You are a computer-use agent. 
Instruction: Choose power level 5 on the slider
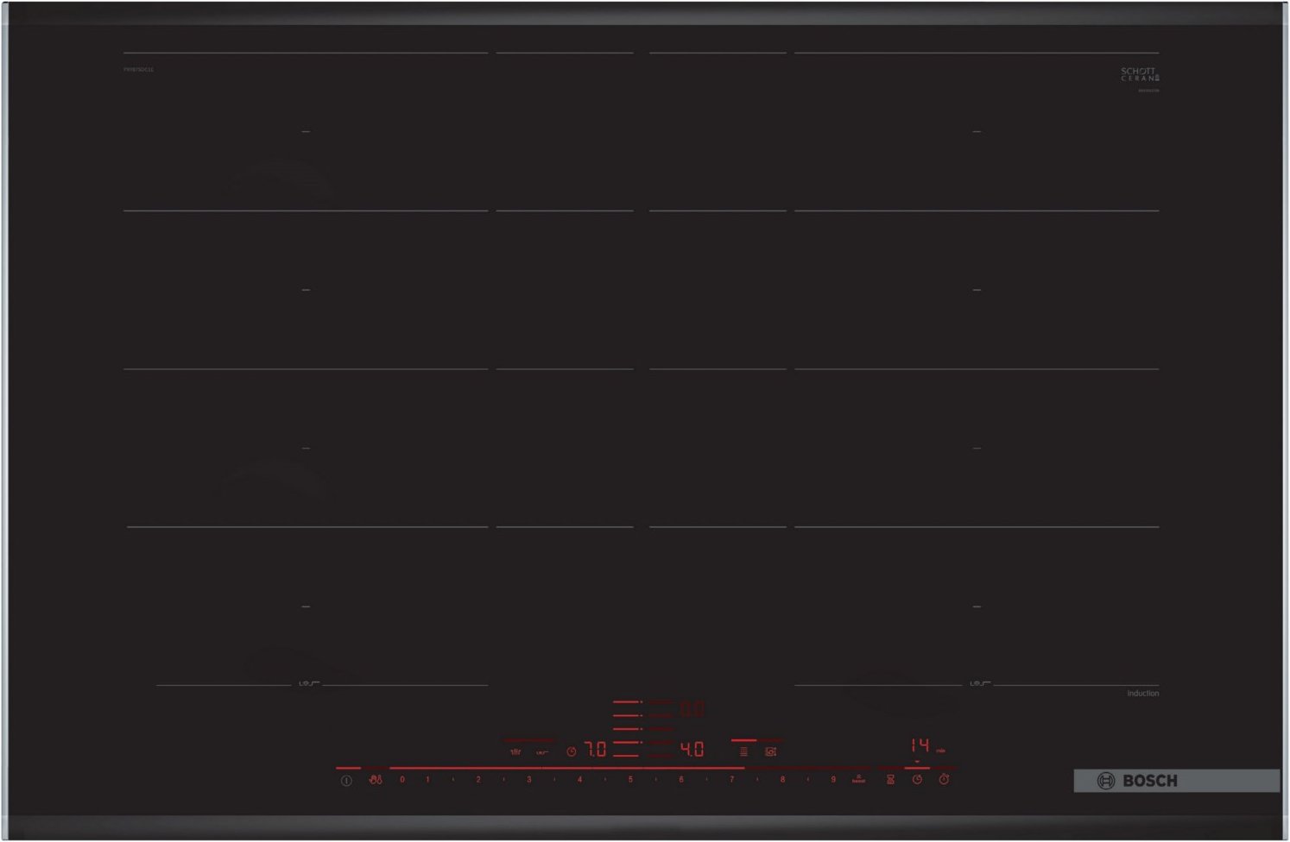coord(630,780)
